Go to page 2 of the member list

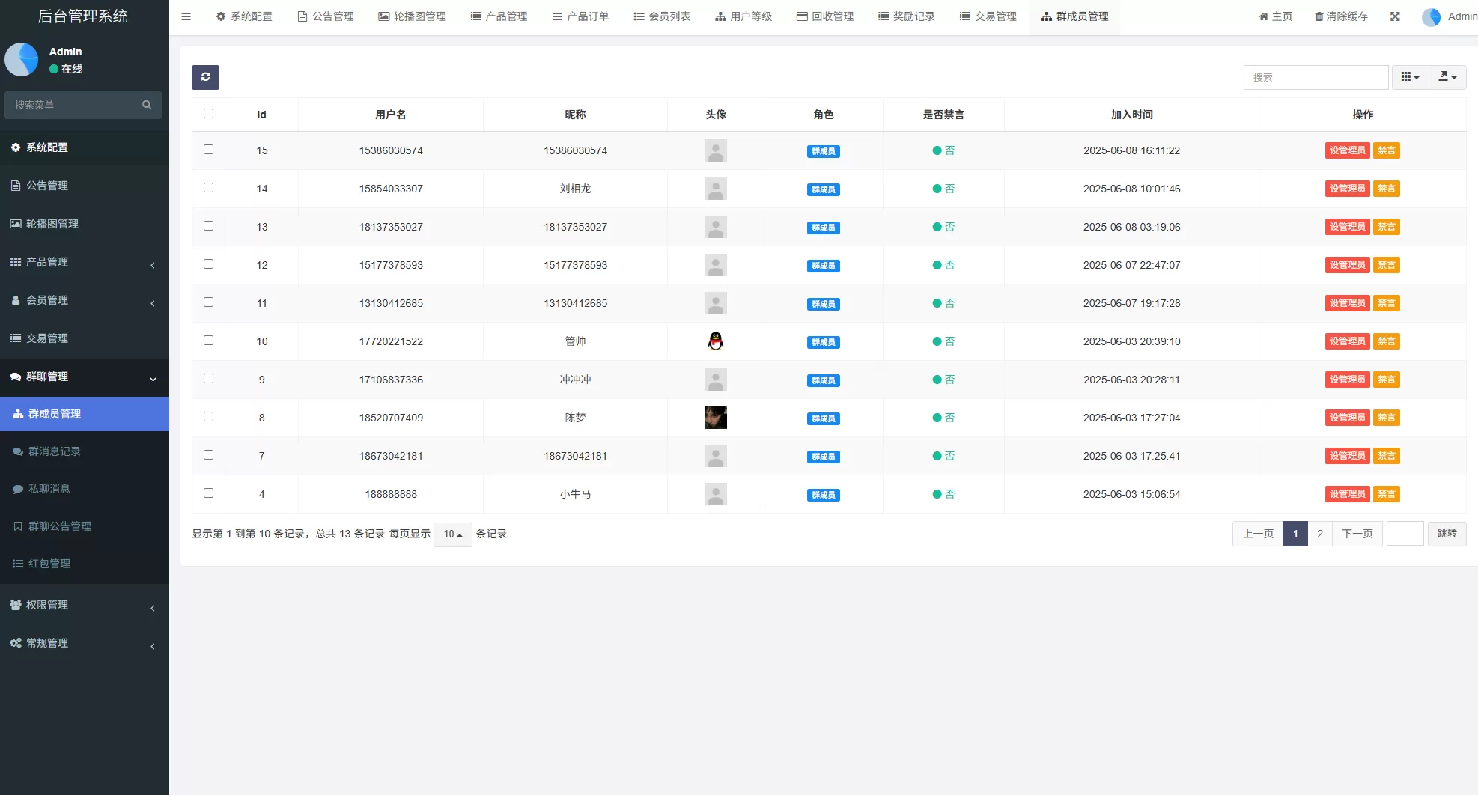pyautogui.click(x=1319, y=534)
